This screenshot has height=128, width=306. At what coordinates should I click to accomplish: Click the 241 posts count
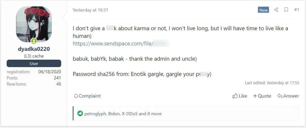[57, 78]
